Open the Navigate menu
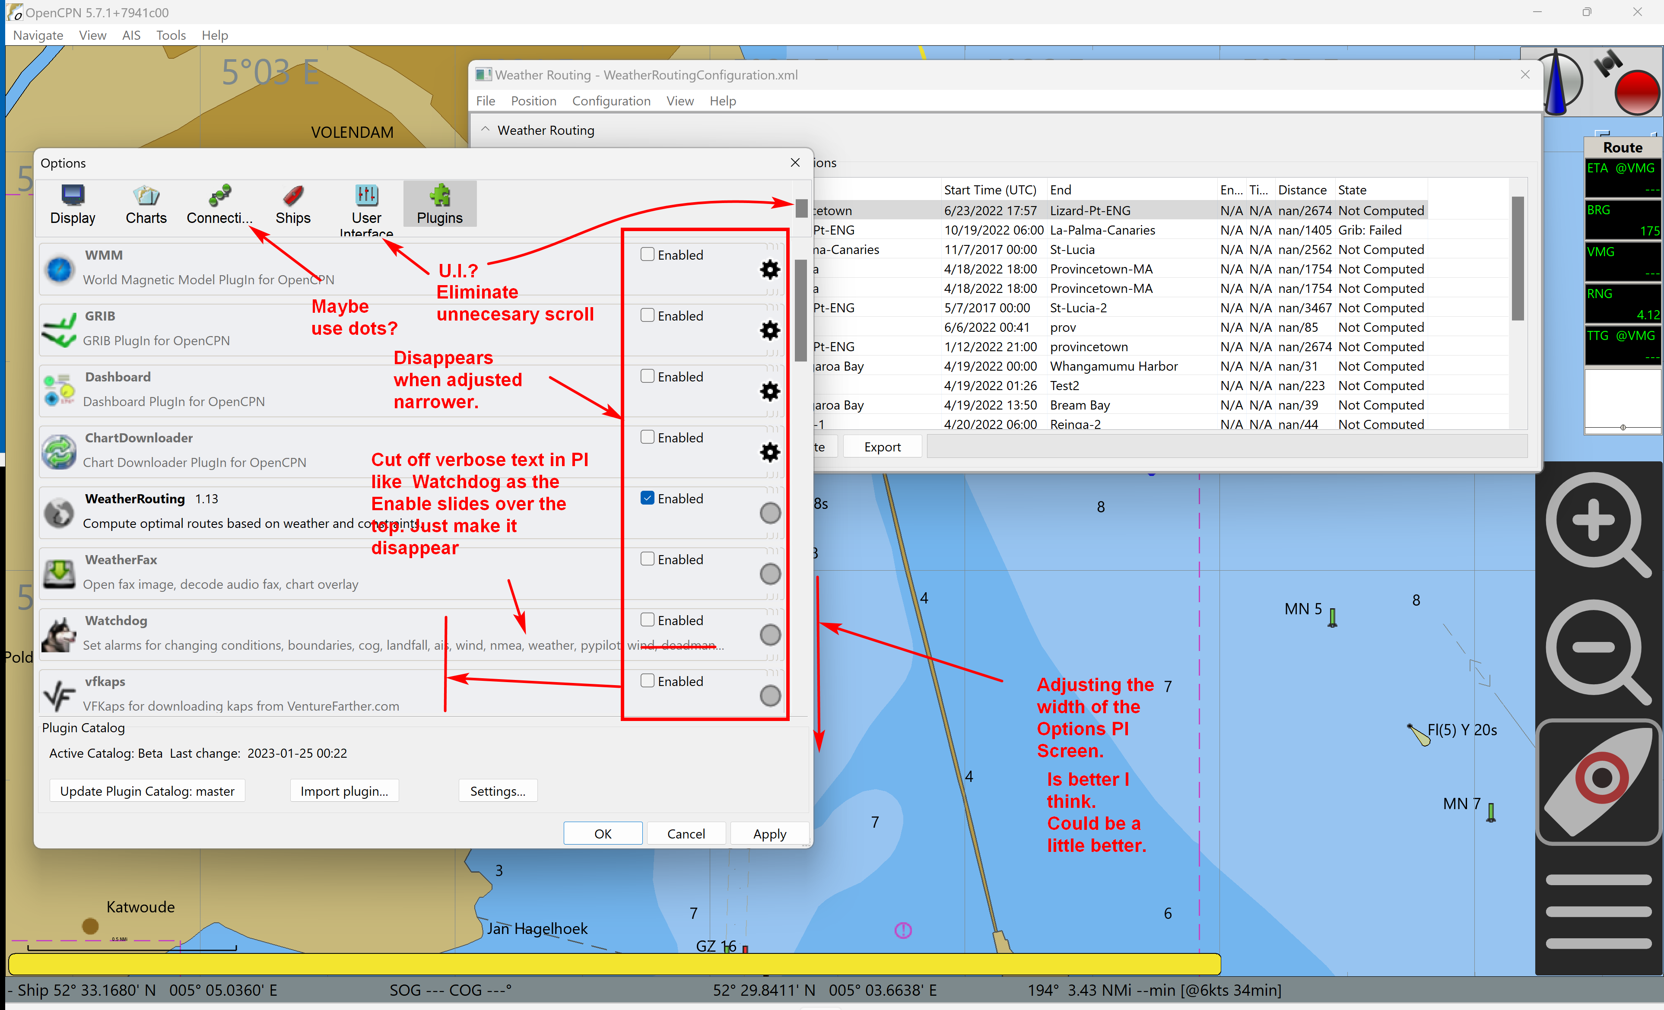The width and height of the screenshot is (1664, 1010). tap(38, 35)
